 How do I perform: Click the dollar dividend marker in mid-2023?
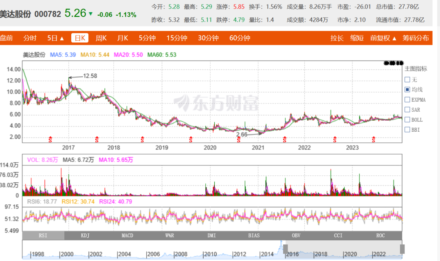coord(374,139)
